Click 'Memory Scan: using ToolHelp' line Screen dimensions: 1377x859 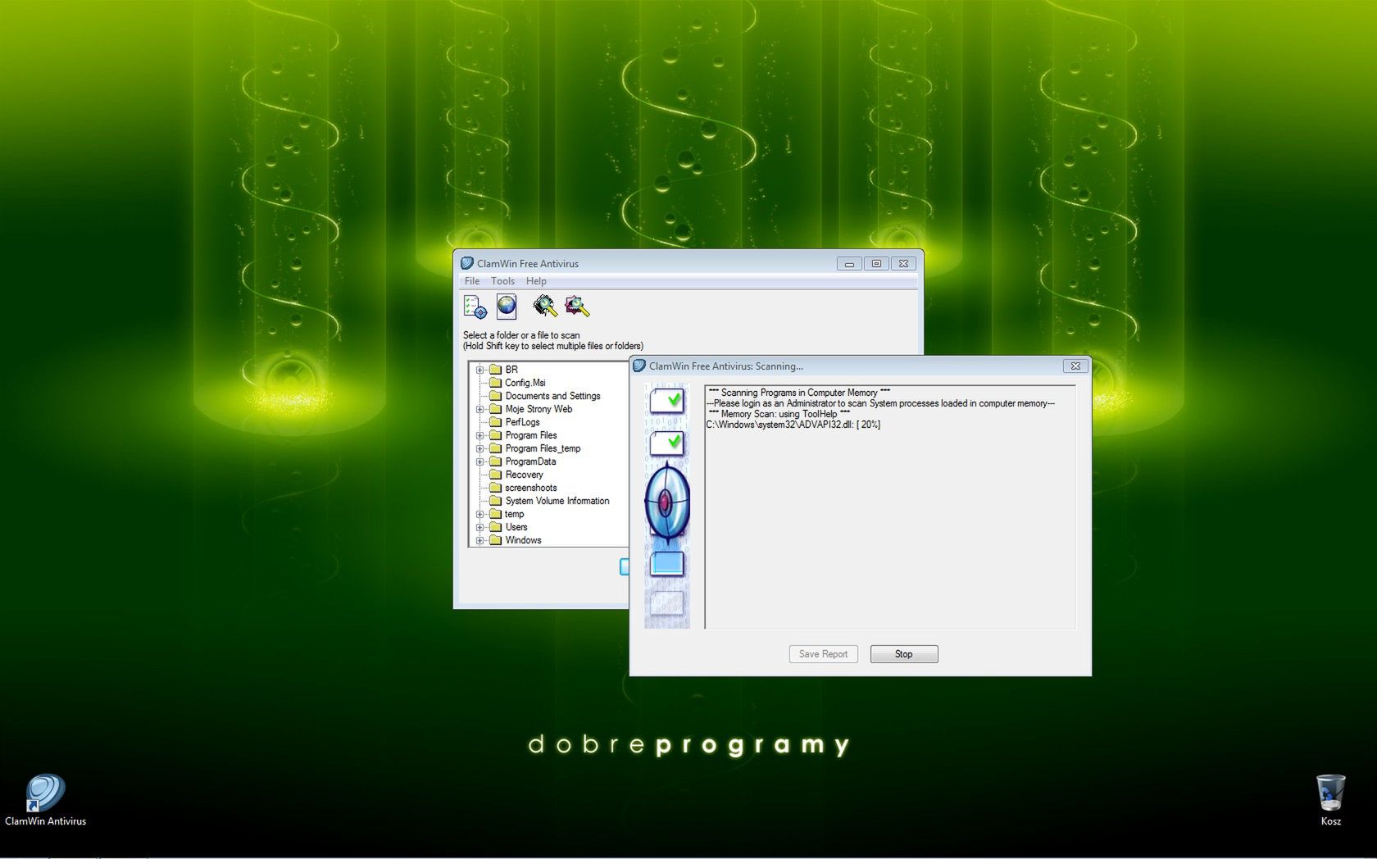tap(779, 414)
